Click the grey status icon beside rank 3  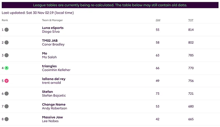click(7, 55)
